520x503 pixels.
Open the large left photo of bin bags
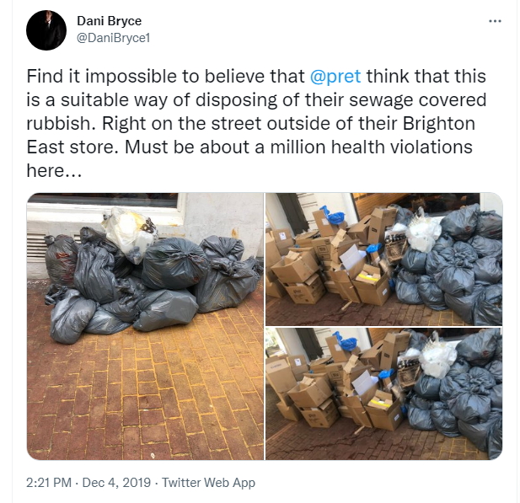pos(145,326)
